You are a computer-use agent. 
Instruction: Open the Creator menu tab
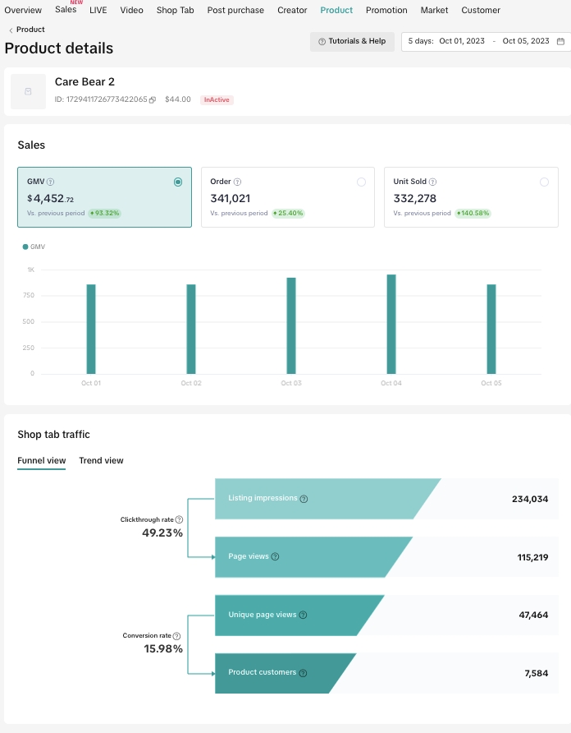coord(292,10)
